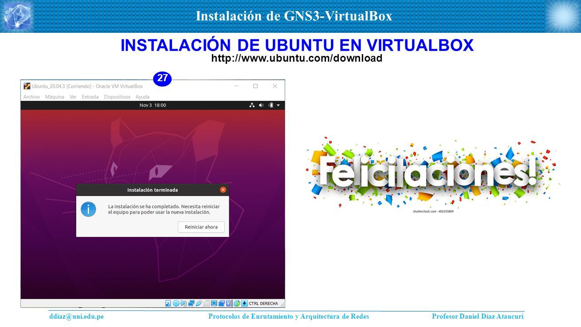Viewport: 581px width, 327px height.
Task: Click the keyboard capture down-arrow icon
Action: tap(244, 303)
